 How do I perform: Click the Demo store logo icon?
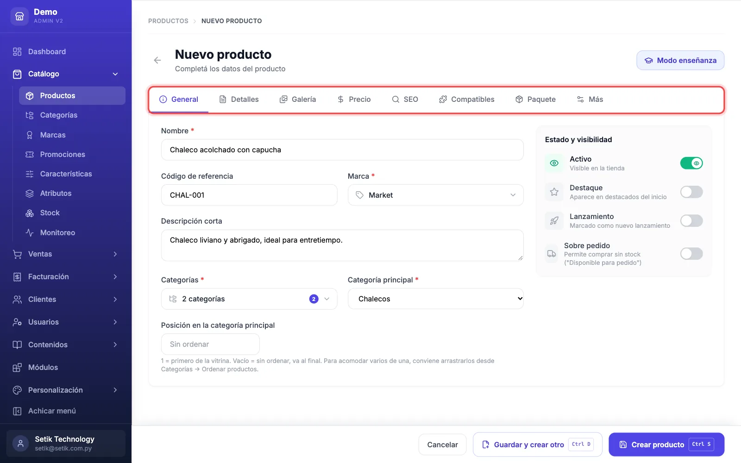[19, 16]
